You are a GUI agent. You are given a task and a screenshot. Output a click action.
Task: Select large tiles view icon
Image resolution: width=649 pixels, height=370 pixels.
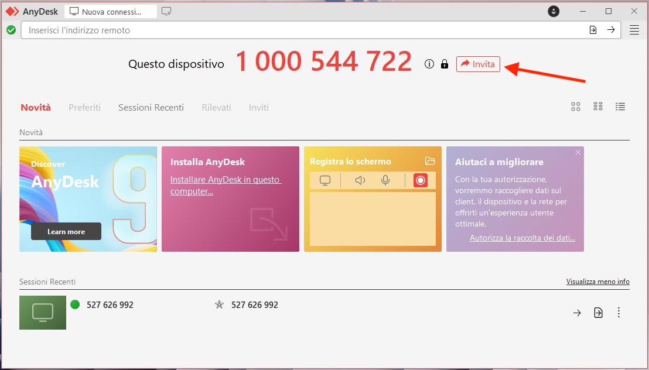(576, 107)
